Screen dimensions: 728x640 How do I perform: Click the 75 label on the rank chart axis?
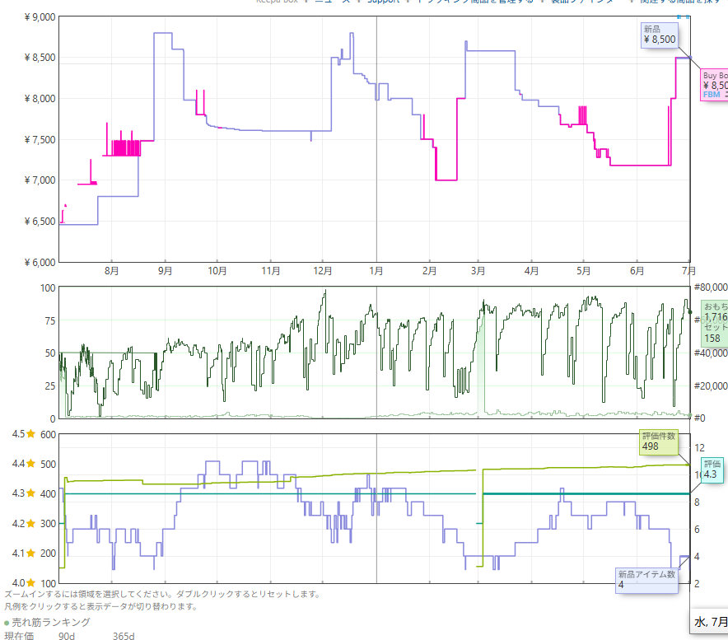(49, 321)
